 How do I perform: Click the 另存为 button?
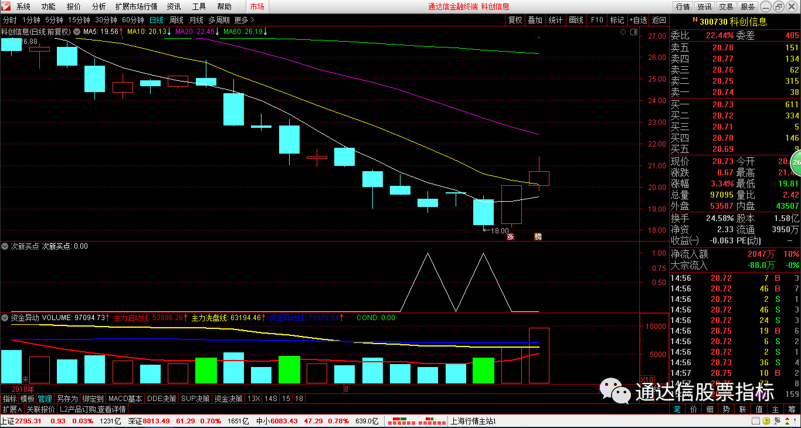pyautogui.click(x=67, y=399)
